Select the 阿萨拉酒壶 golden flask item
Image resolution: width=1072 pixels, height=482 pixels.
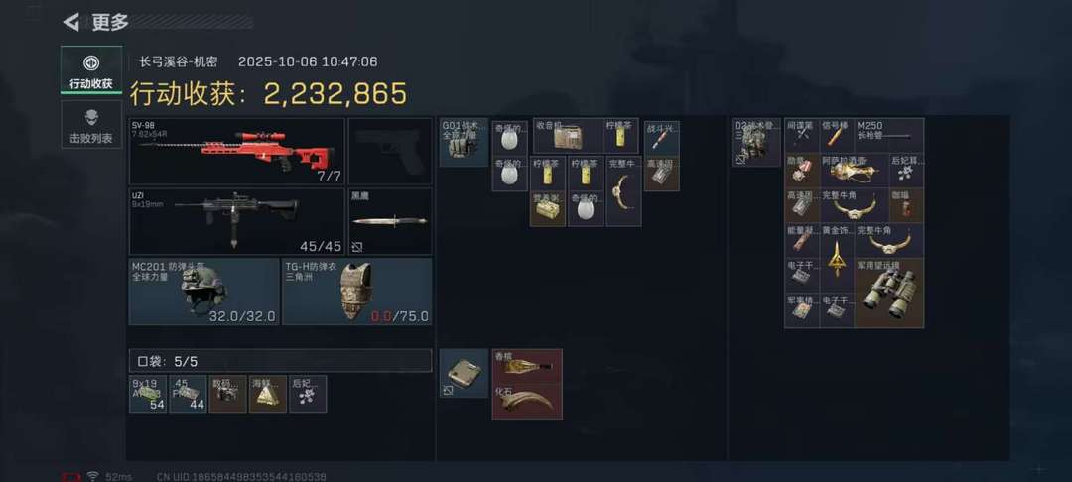pyautogui.click(x=854, y=171)
